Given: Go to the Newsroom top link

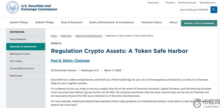Looking at the screenshot, I should click(x=153, y=3).
